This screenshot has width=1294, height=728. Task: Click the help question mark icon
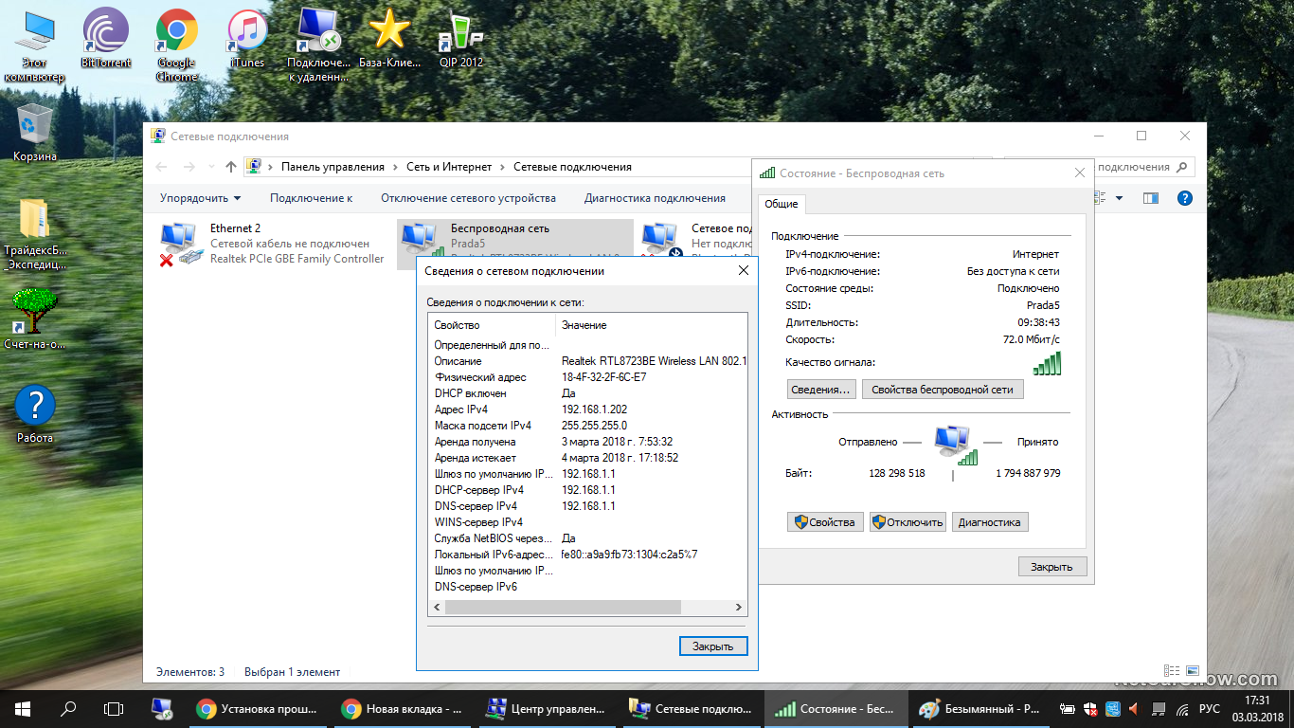click(x=1184, y=198)
